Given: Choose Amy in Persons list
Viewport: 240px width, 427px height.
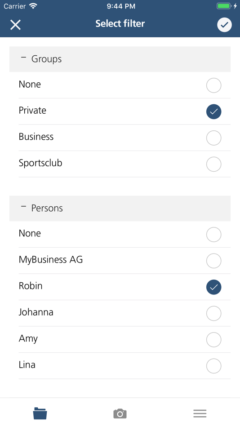Looking at the screenshot, I should click(214, 340).
